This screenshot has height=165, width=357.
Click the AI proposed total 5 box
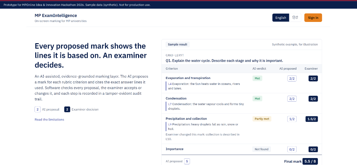tap(187, 162)
